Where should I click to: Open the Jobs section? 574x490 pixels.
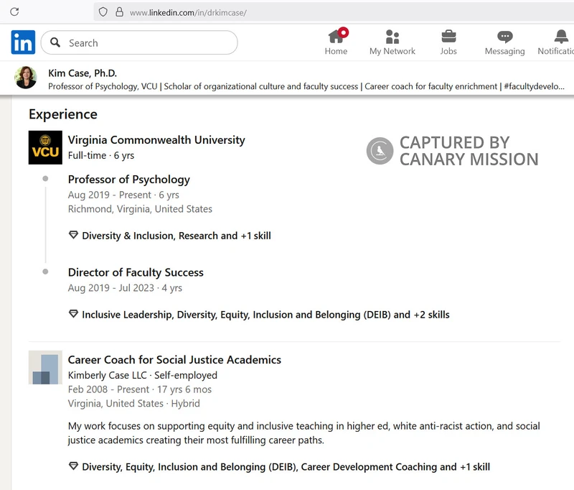[x=448, y=42]
